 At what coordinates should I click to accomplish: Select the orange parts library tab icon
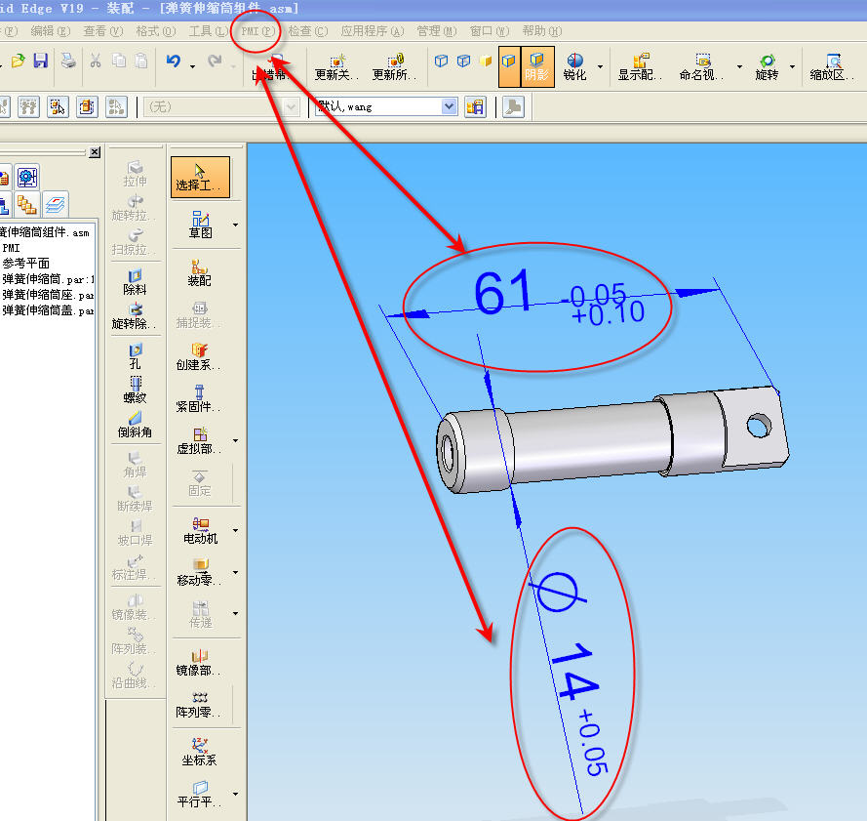click(x=25, y=205)
